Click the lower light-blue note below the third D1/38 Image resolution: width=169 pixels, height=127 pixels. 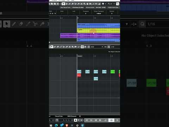96,79
